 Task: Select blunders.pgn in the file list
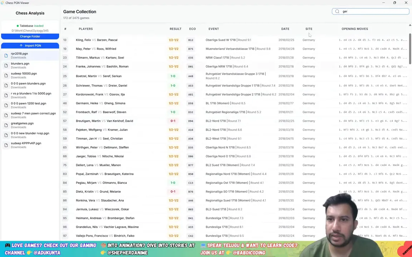click(x=30, y=65)
